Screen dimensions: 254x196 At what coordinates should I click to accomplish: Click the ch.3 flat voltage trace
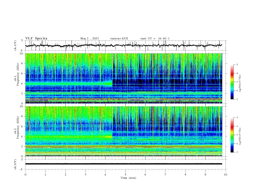pyautogui.click(x=123, y=164)
